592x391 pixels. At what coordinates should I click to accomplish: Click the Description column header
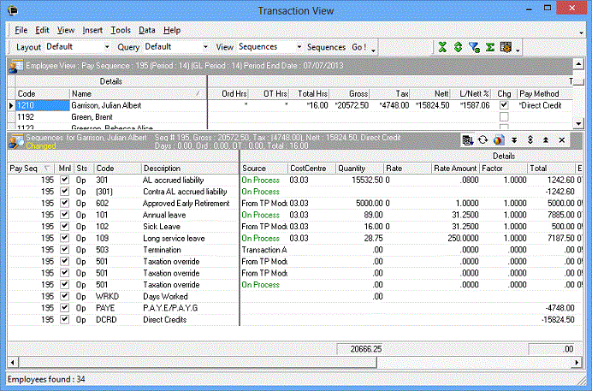(190, 169)
